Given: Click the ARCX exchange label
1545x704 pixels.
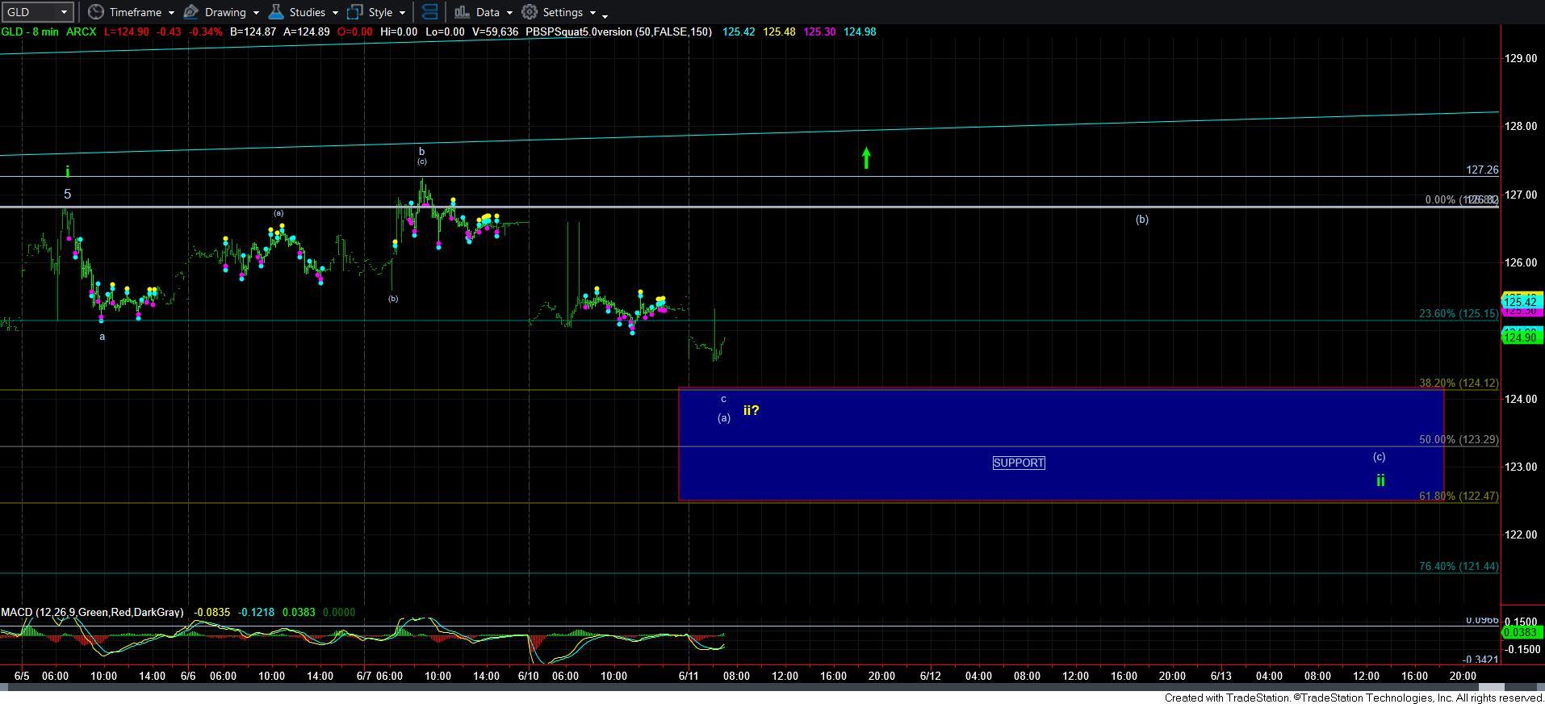Looking at the screenshot, I should 81,31.
